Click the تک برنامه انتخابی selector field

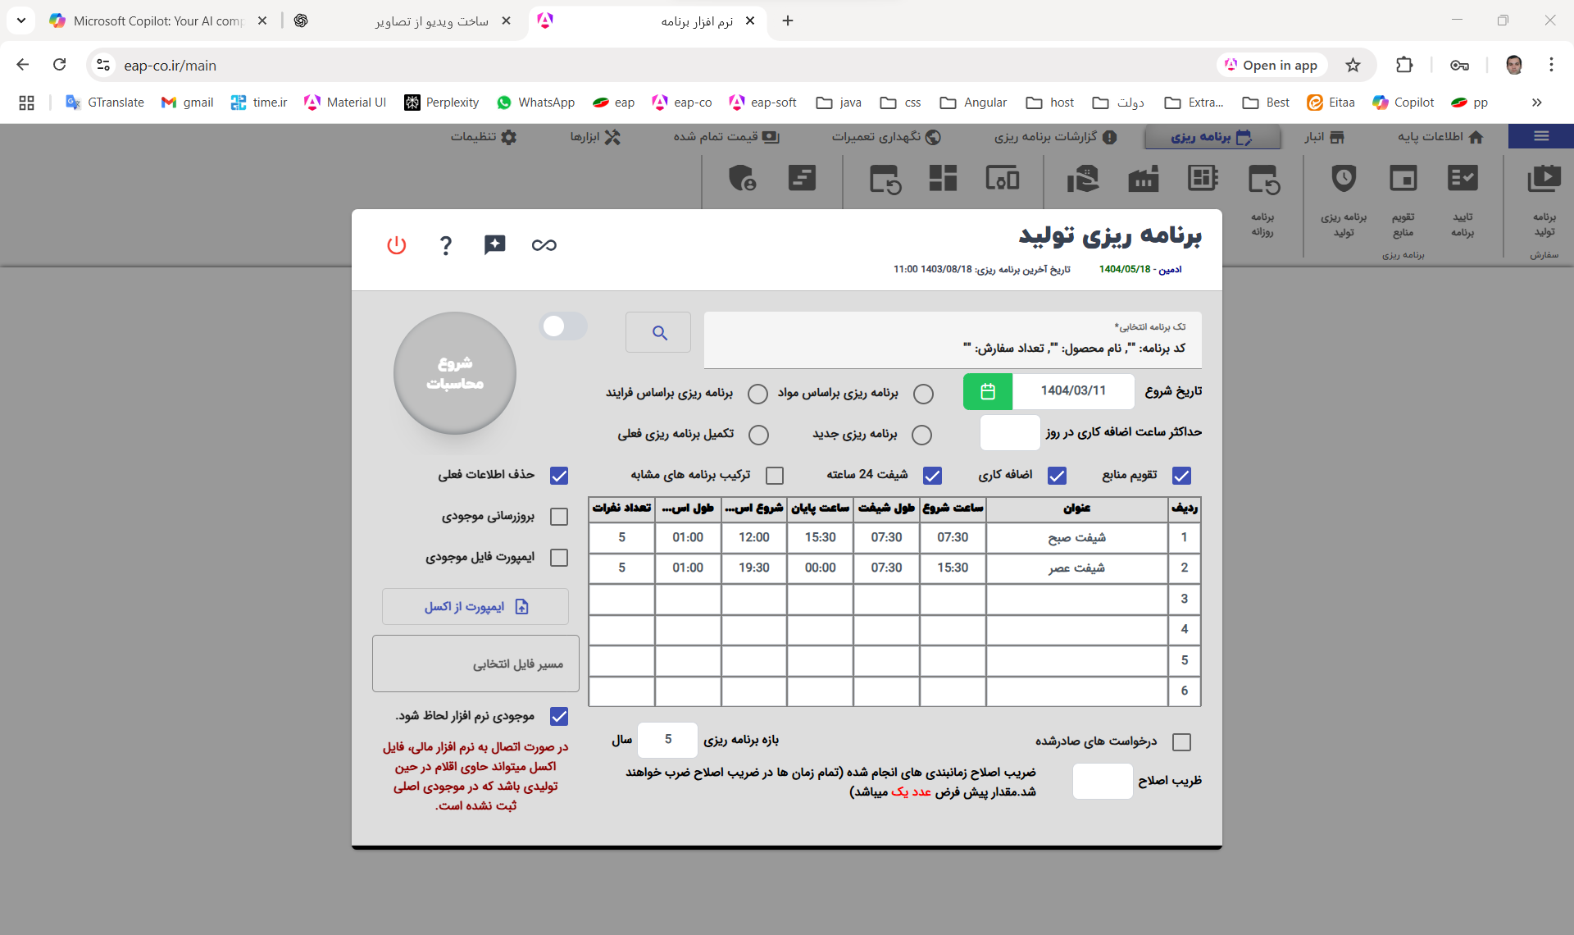pos(953,340)
